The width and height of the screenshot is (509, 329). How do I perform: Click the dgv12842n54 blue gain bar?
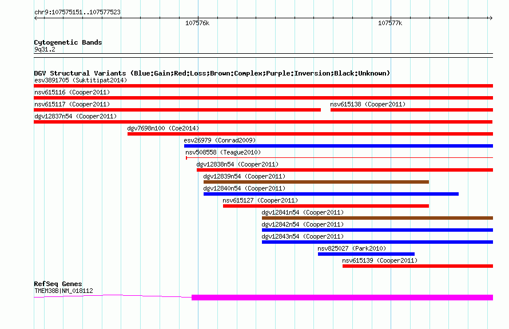click(377, 230)
